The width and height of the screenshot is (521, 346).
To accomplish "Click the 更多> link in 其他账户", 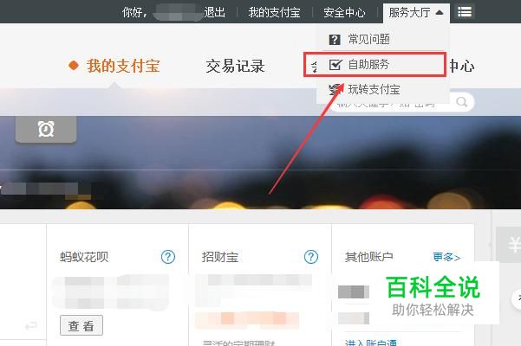I will (x=446, y=257).
